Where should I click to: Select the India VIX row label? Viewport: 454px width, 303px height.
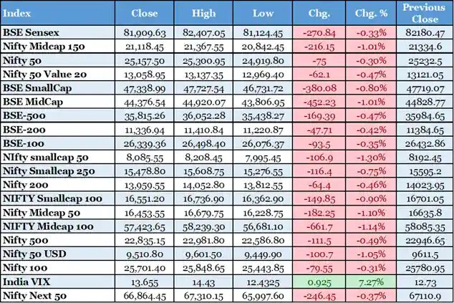coord(26,283)
